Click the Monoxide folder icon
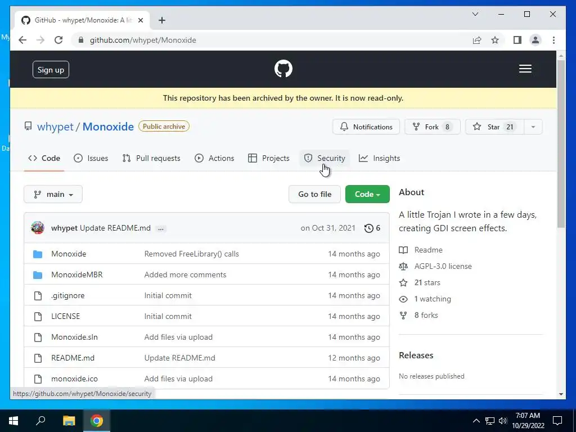The height and width of the screenshot is (432, 576). pos(38,254)
